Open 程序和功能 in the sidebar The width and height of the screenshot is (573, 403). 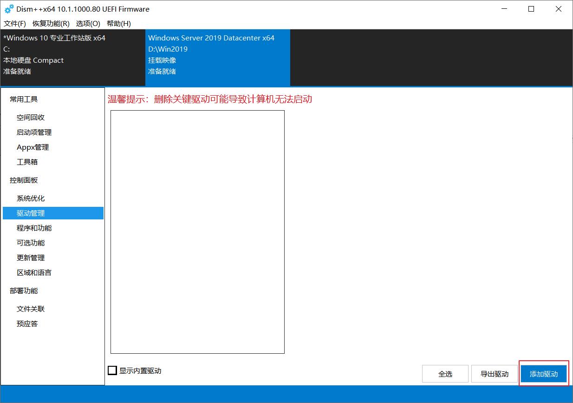[34, 228]
